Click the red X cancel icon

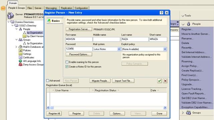pos(165,81)
